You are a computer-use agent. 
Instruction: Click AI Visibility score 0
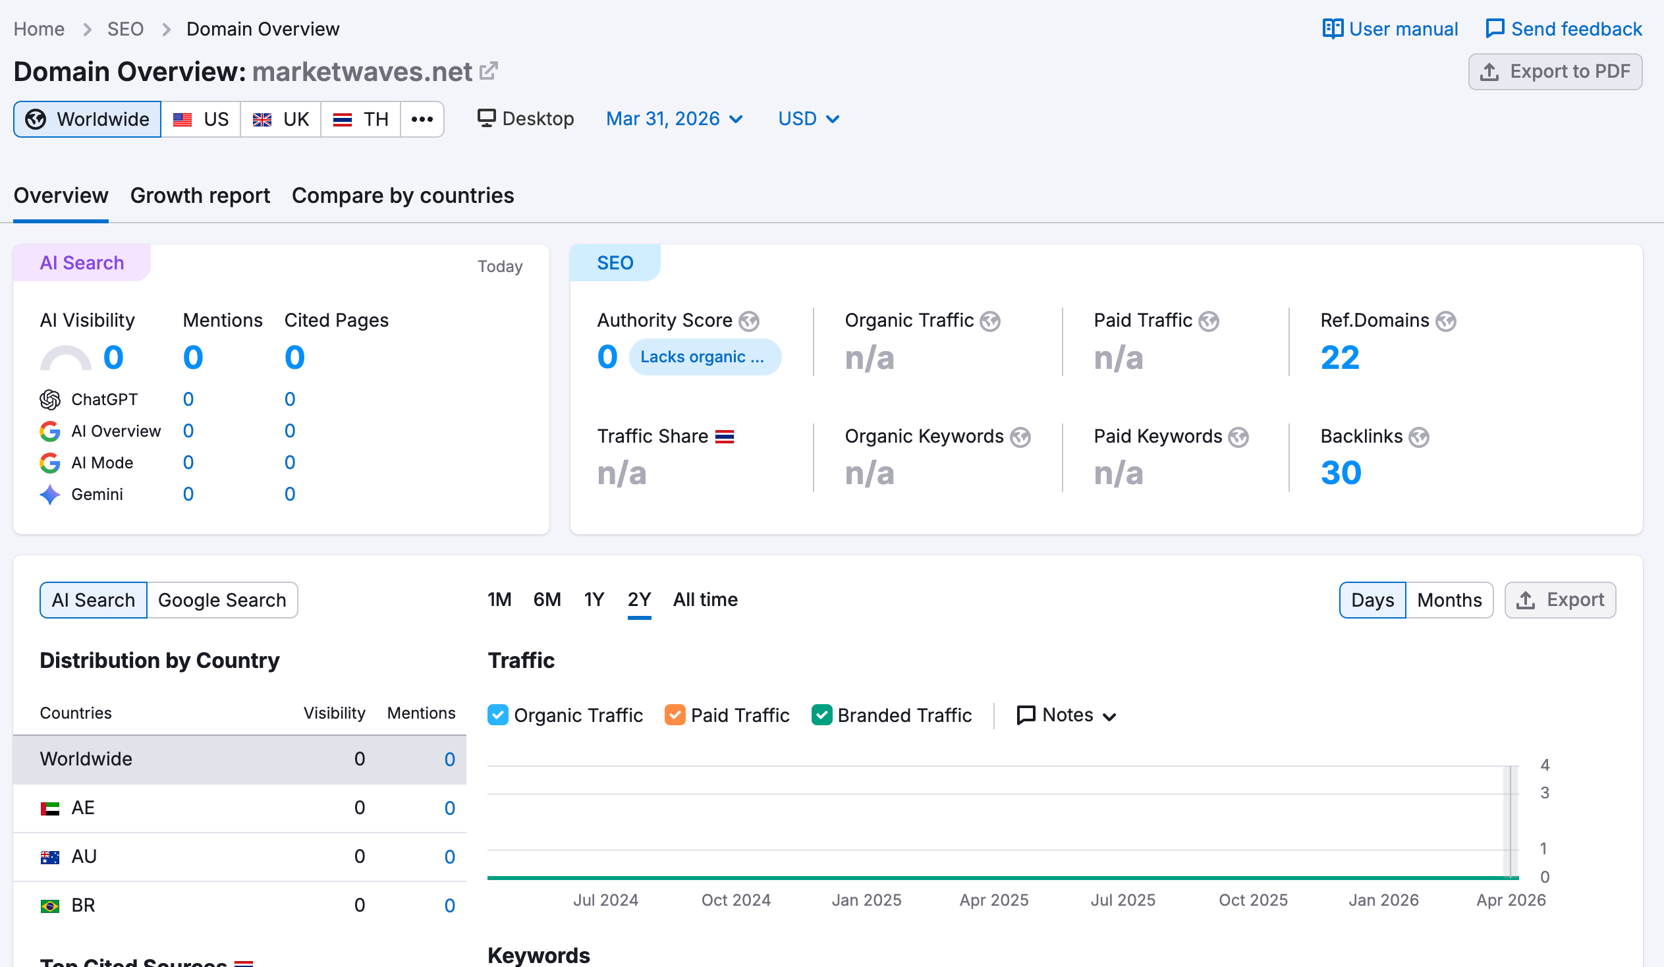113,357
